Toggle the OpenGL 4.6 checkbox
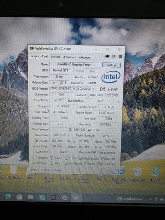Image resolution: width=165 pixels, height=220 pixels. [x=99, y=164]
